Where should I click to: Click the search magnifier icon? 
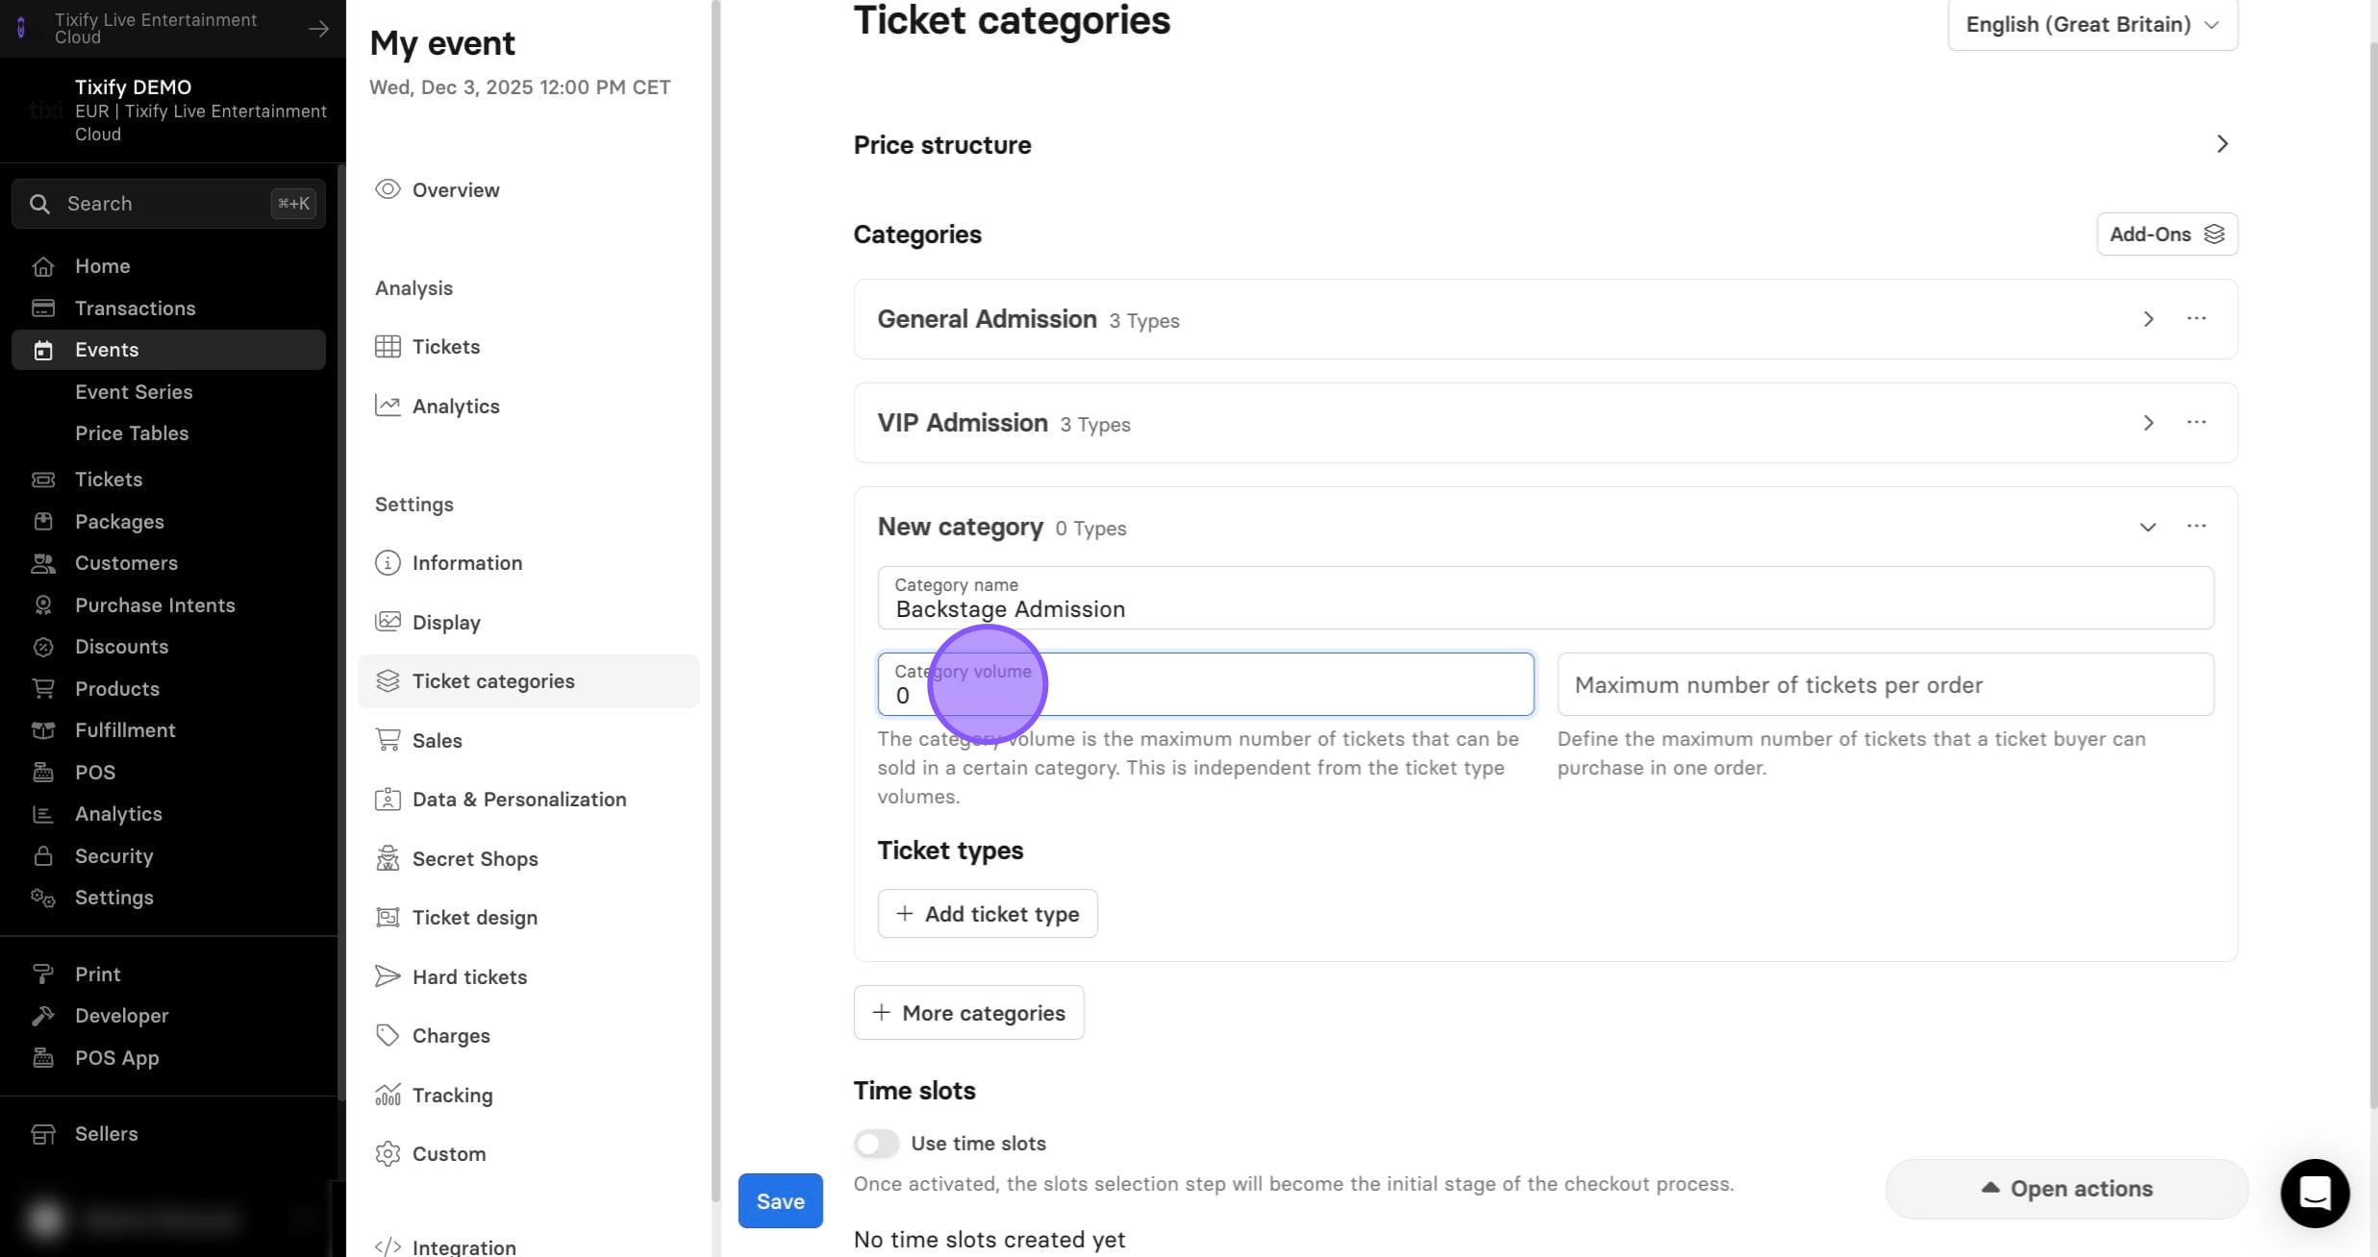pyautogui.click(x=39, y=204)
